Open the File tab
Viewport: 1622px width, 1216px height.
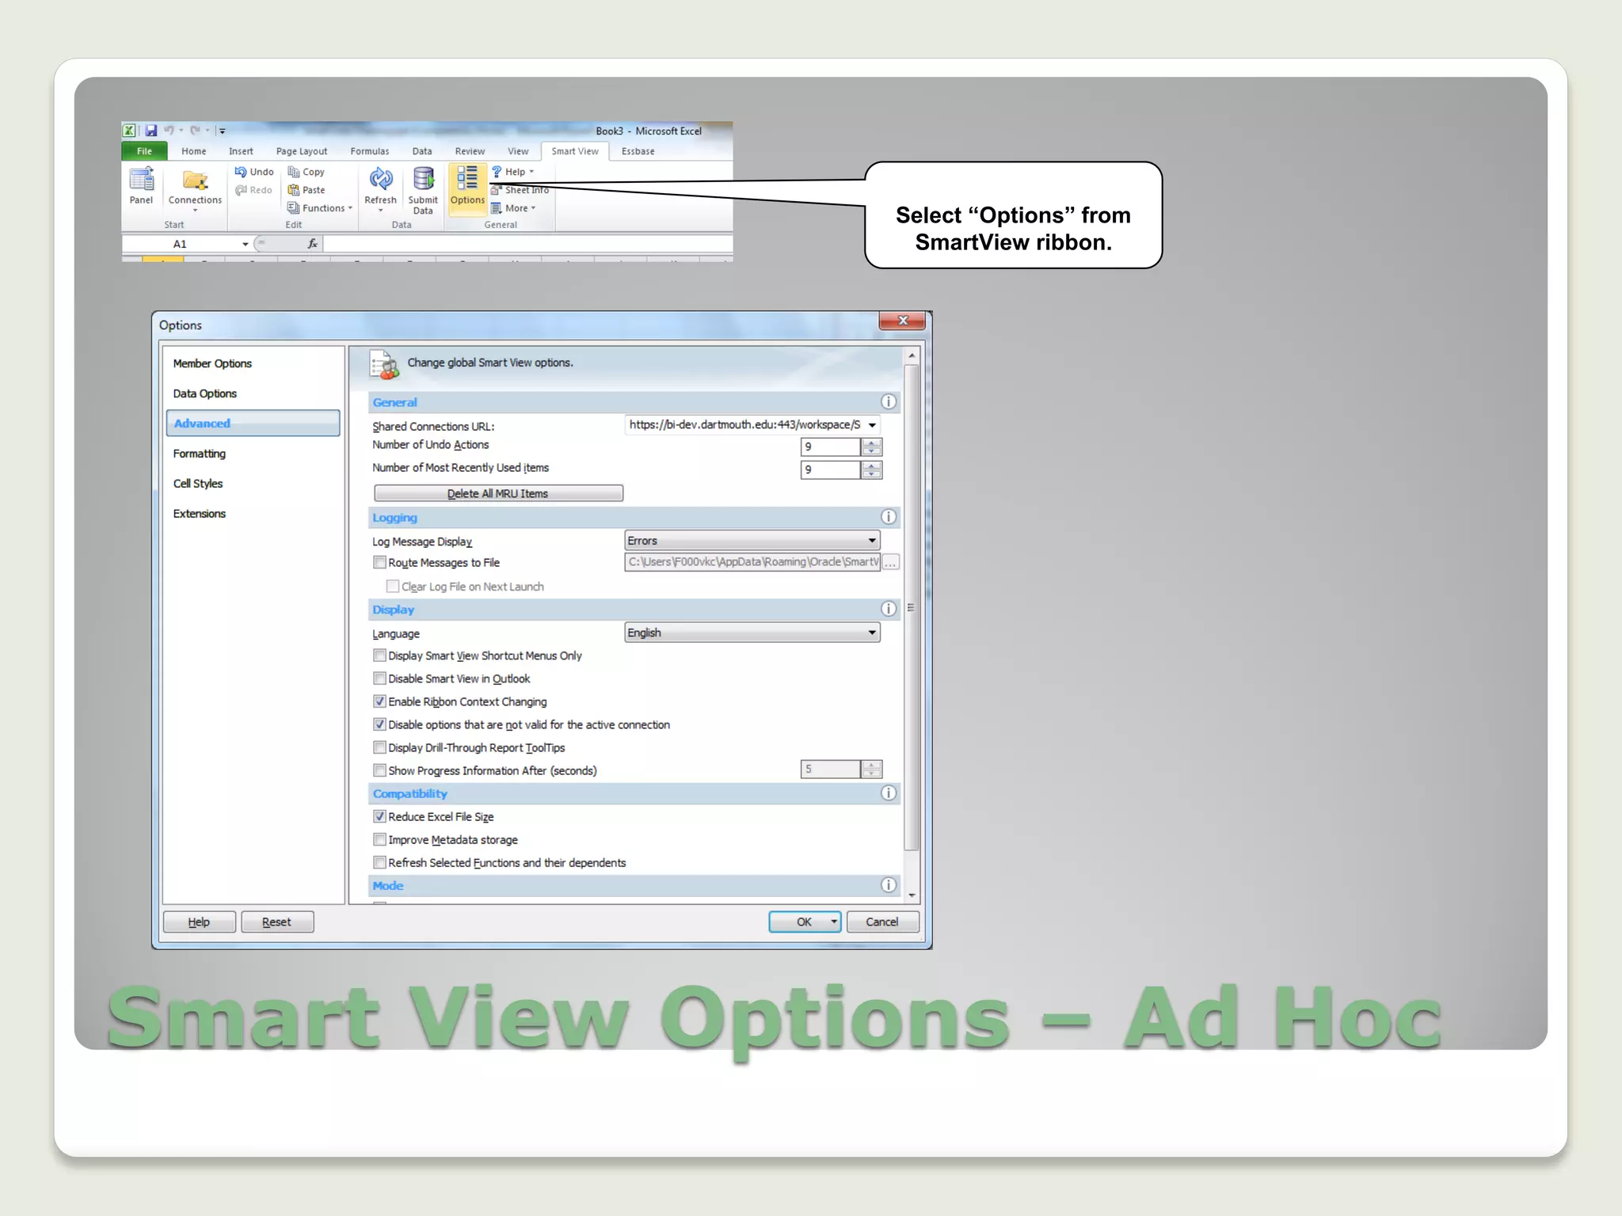(144, 150)
